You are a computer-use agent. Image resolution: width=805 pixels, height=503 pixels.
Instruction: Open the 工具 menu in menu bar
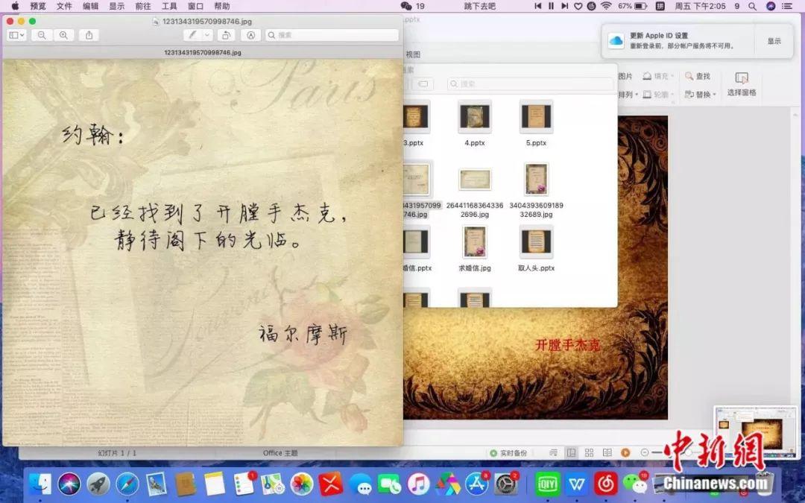pos(169,6)
